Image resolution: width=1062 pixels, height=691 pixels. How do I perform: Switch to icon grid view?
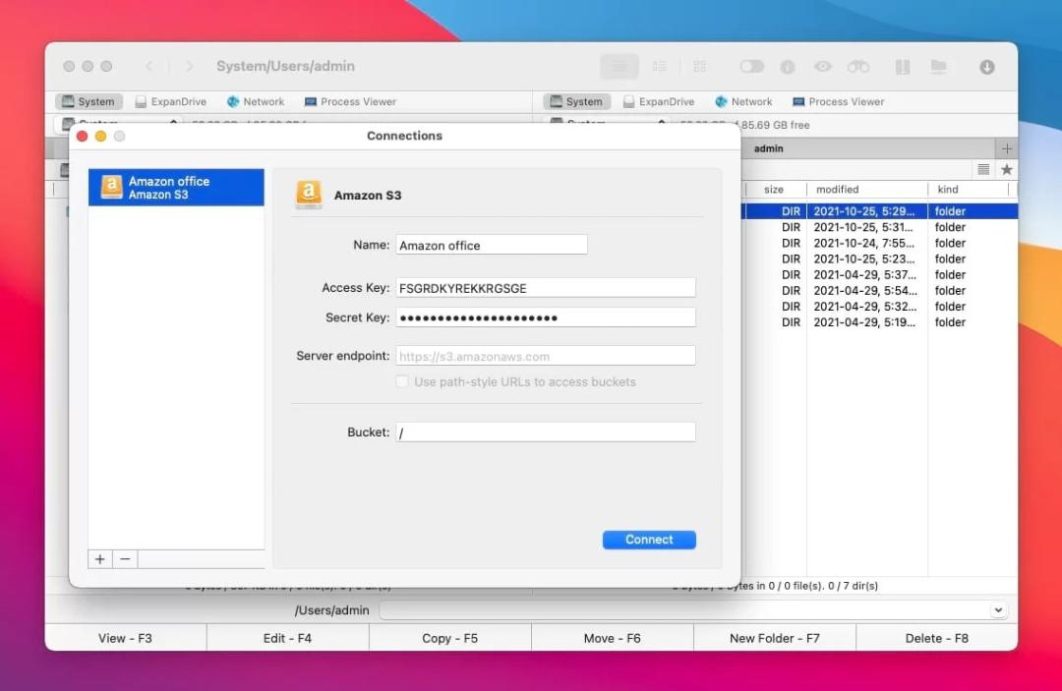[700, 66]
